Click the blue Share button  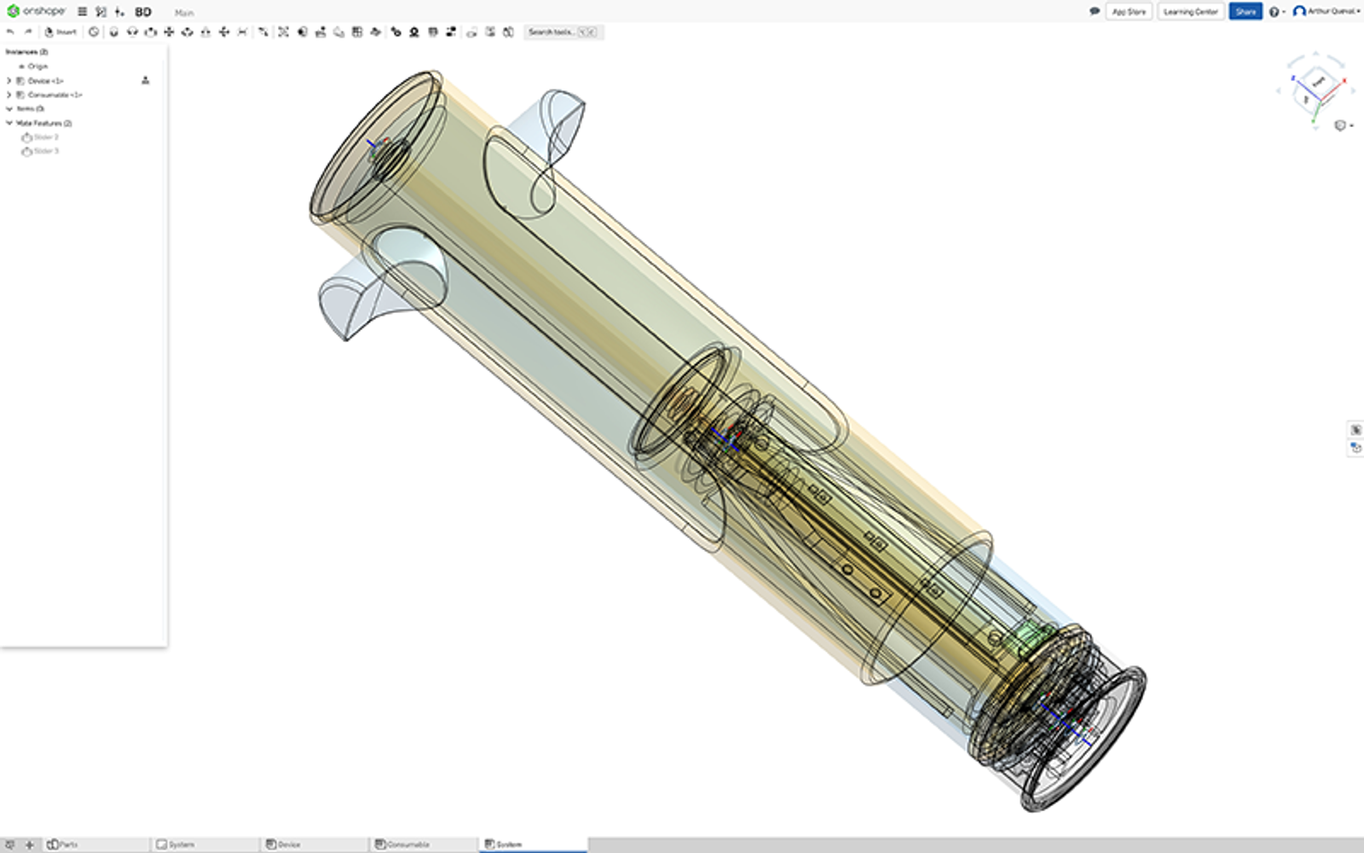click(1246, 12)
